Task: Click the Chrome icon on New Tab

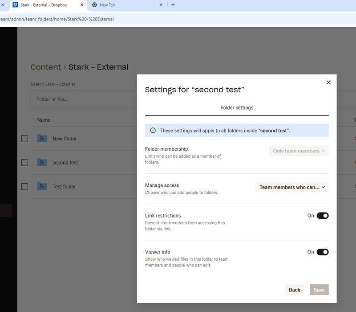Action: (x=94, y=5)
